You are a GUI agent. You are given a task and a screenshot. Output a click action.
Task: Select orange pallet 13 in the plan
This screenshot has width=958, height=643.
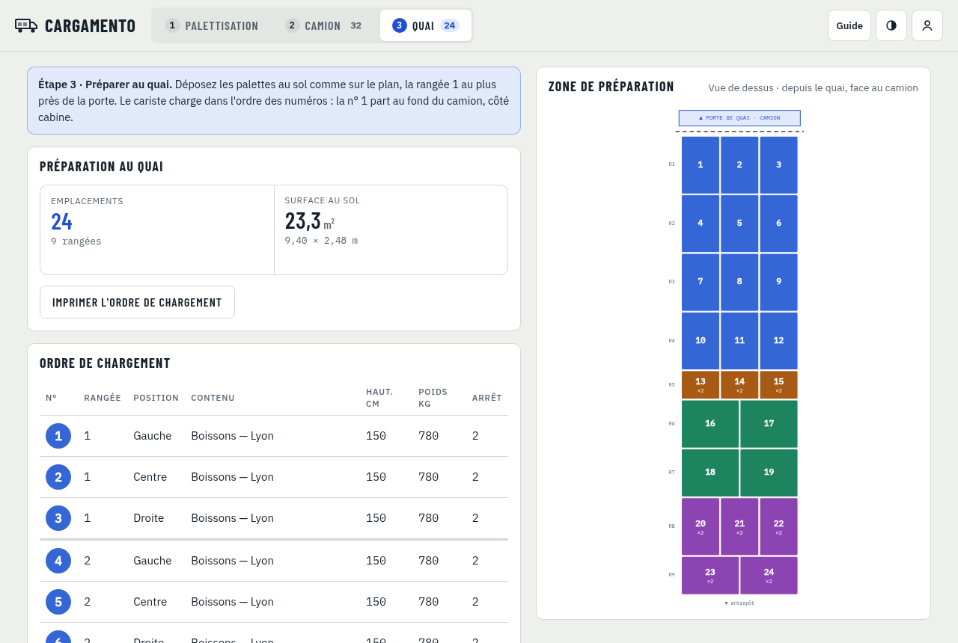[701, 384]
